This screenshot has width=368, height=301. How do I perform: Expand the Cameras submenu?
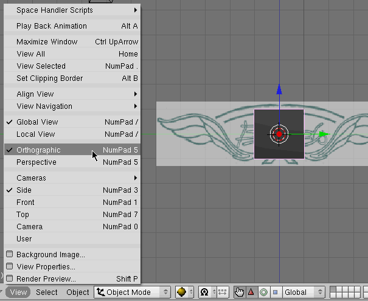(x=72, y=178)
